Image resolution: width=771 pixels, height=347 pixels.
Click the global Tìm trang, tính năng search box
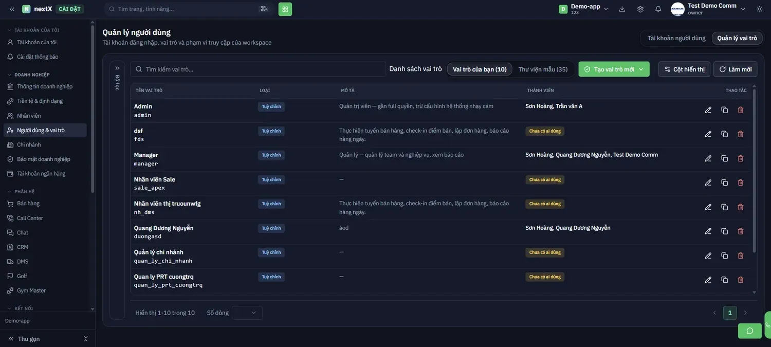click(x=189, y=9)
